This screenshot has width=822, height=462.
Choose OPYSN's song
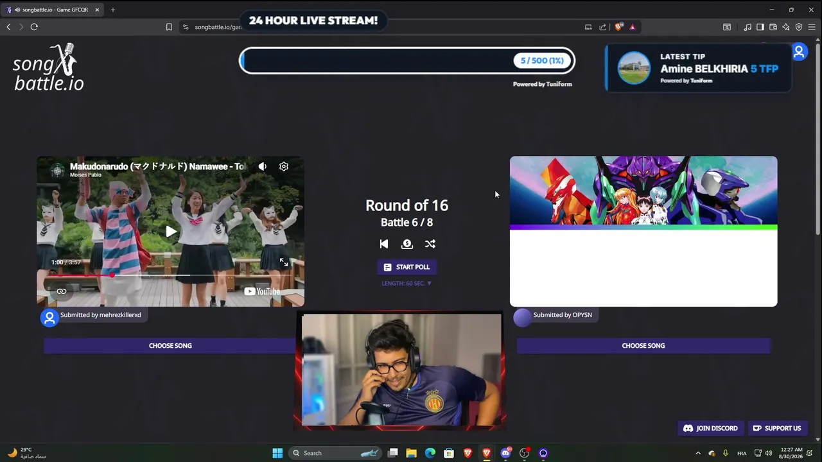(643, 346)
